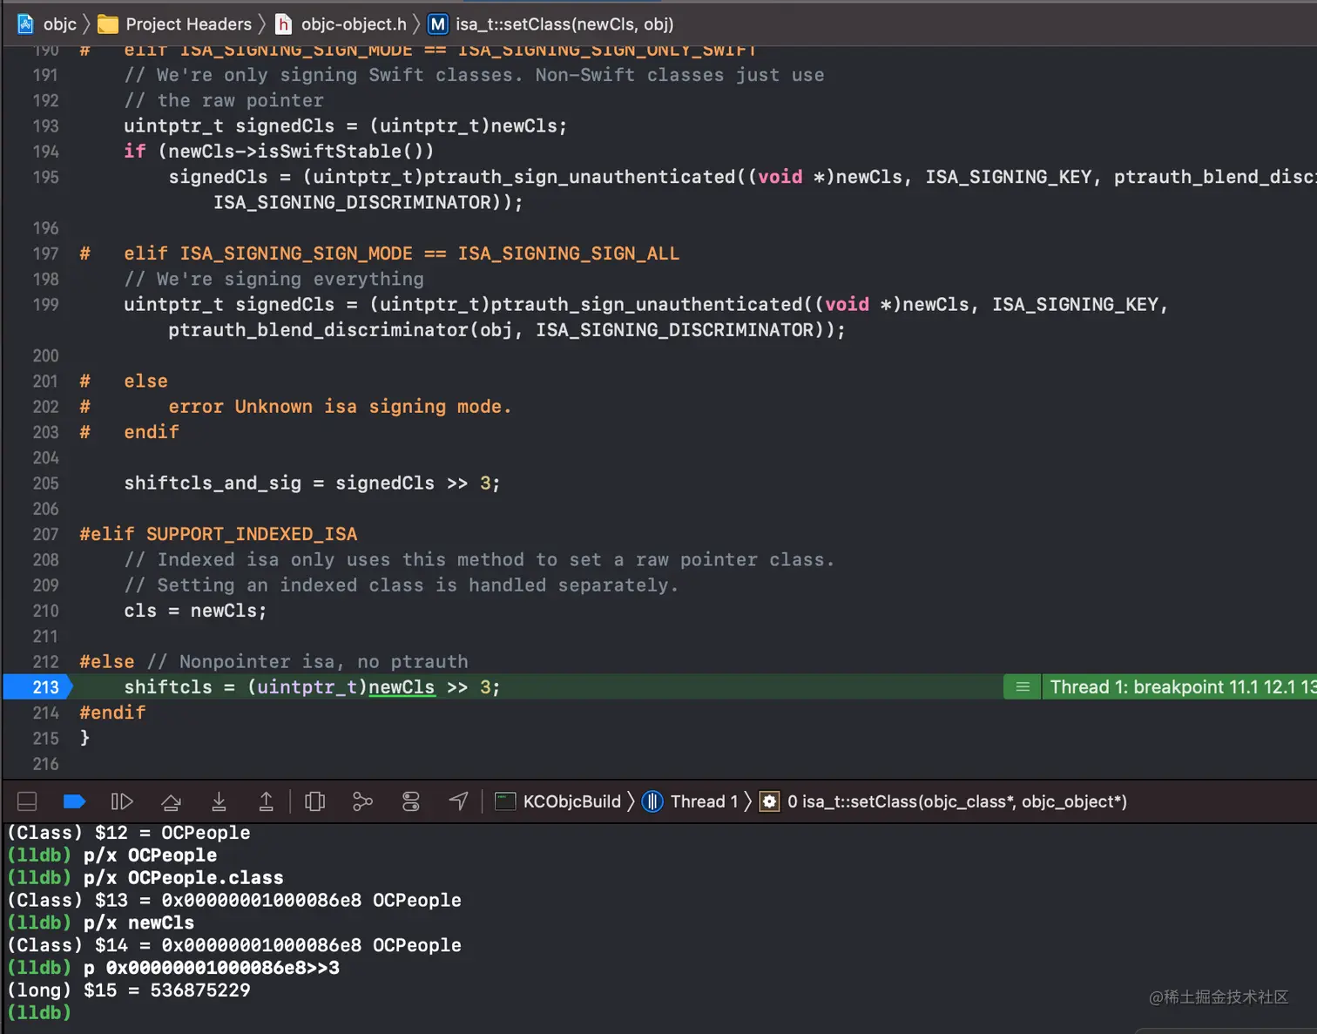Open the objc-object.h jump bar item
The height and width of the screenshot is (1034, 1317).
coord(354,24)
